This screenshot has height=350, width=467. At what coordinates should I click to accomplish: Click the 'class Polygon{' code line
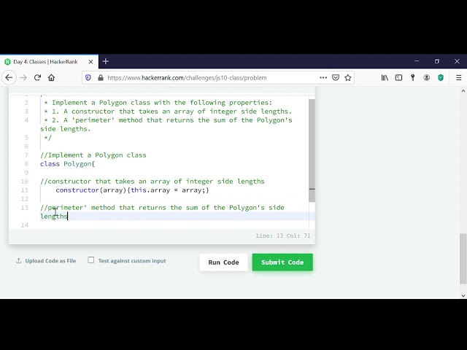[x=67, y=164]
